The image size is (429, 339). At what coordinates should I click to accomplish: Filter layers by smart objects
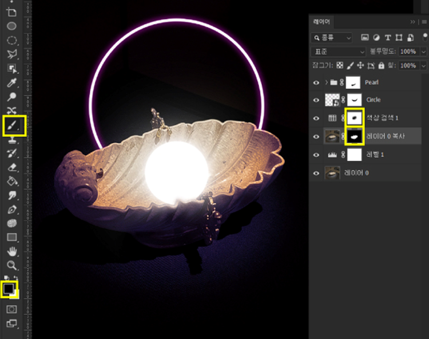pos(410,38)
